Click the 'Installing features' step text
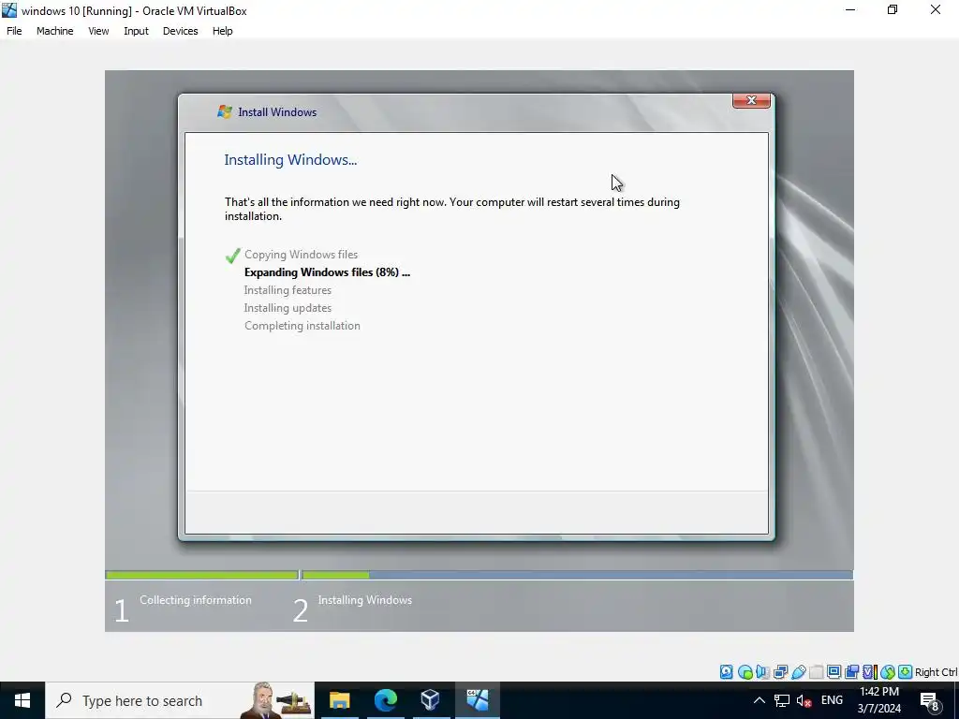 [288, 290]
